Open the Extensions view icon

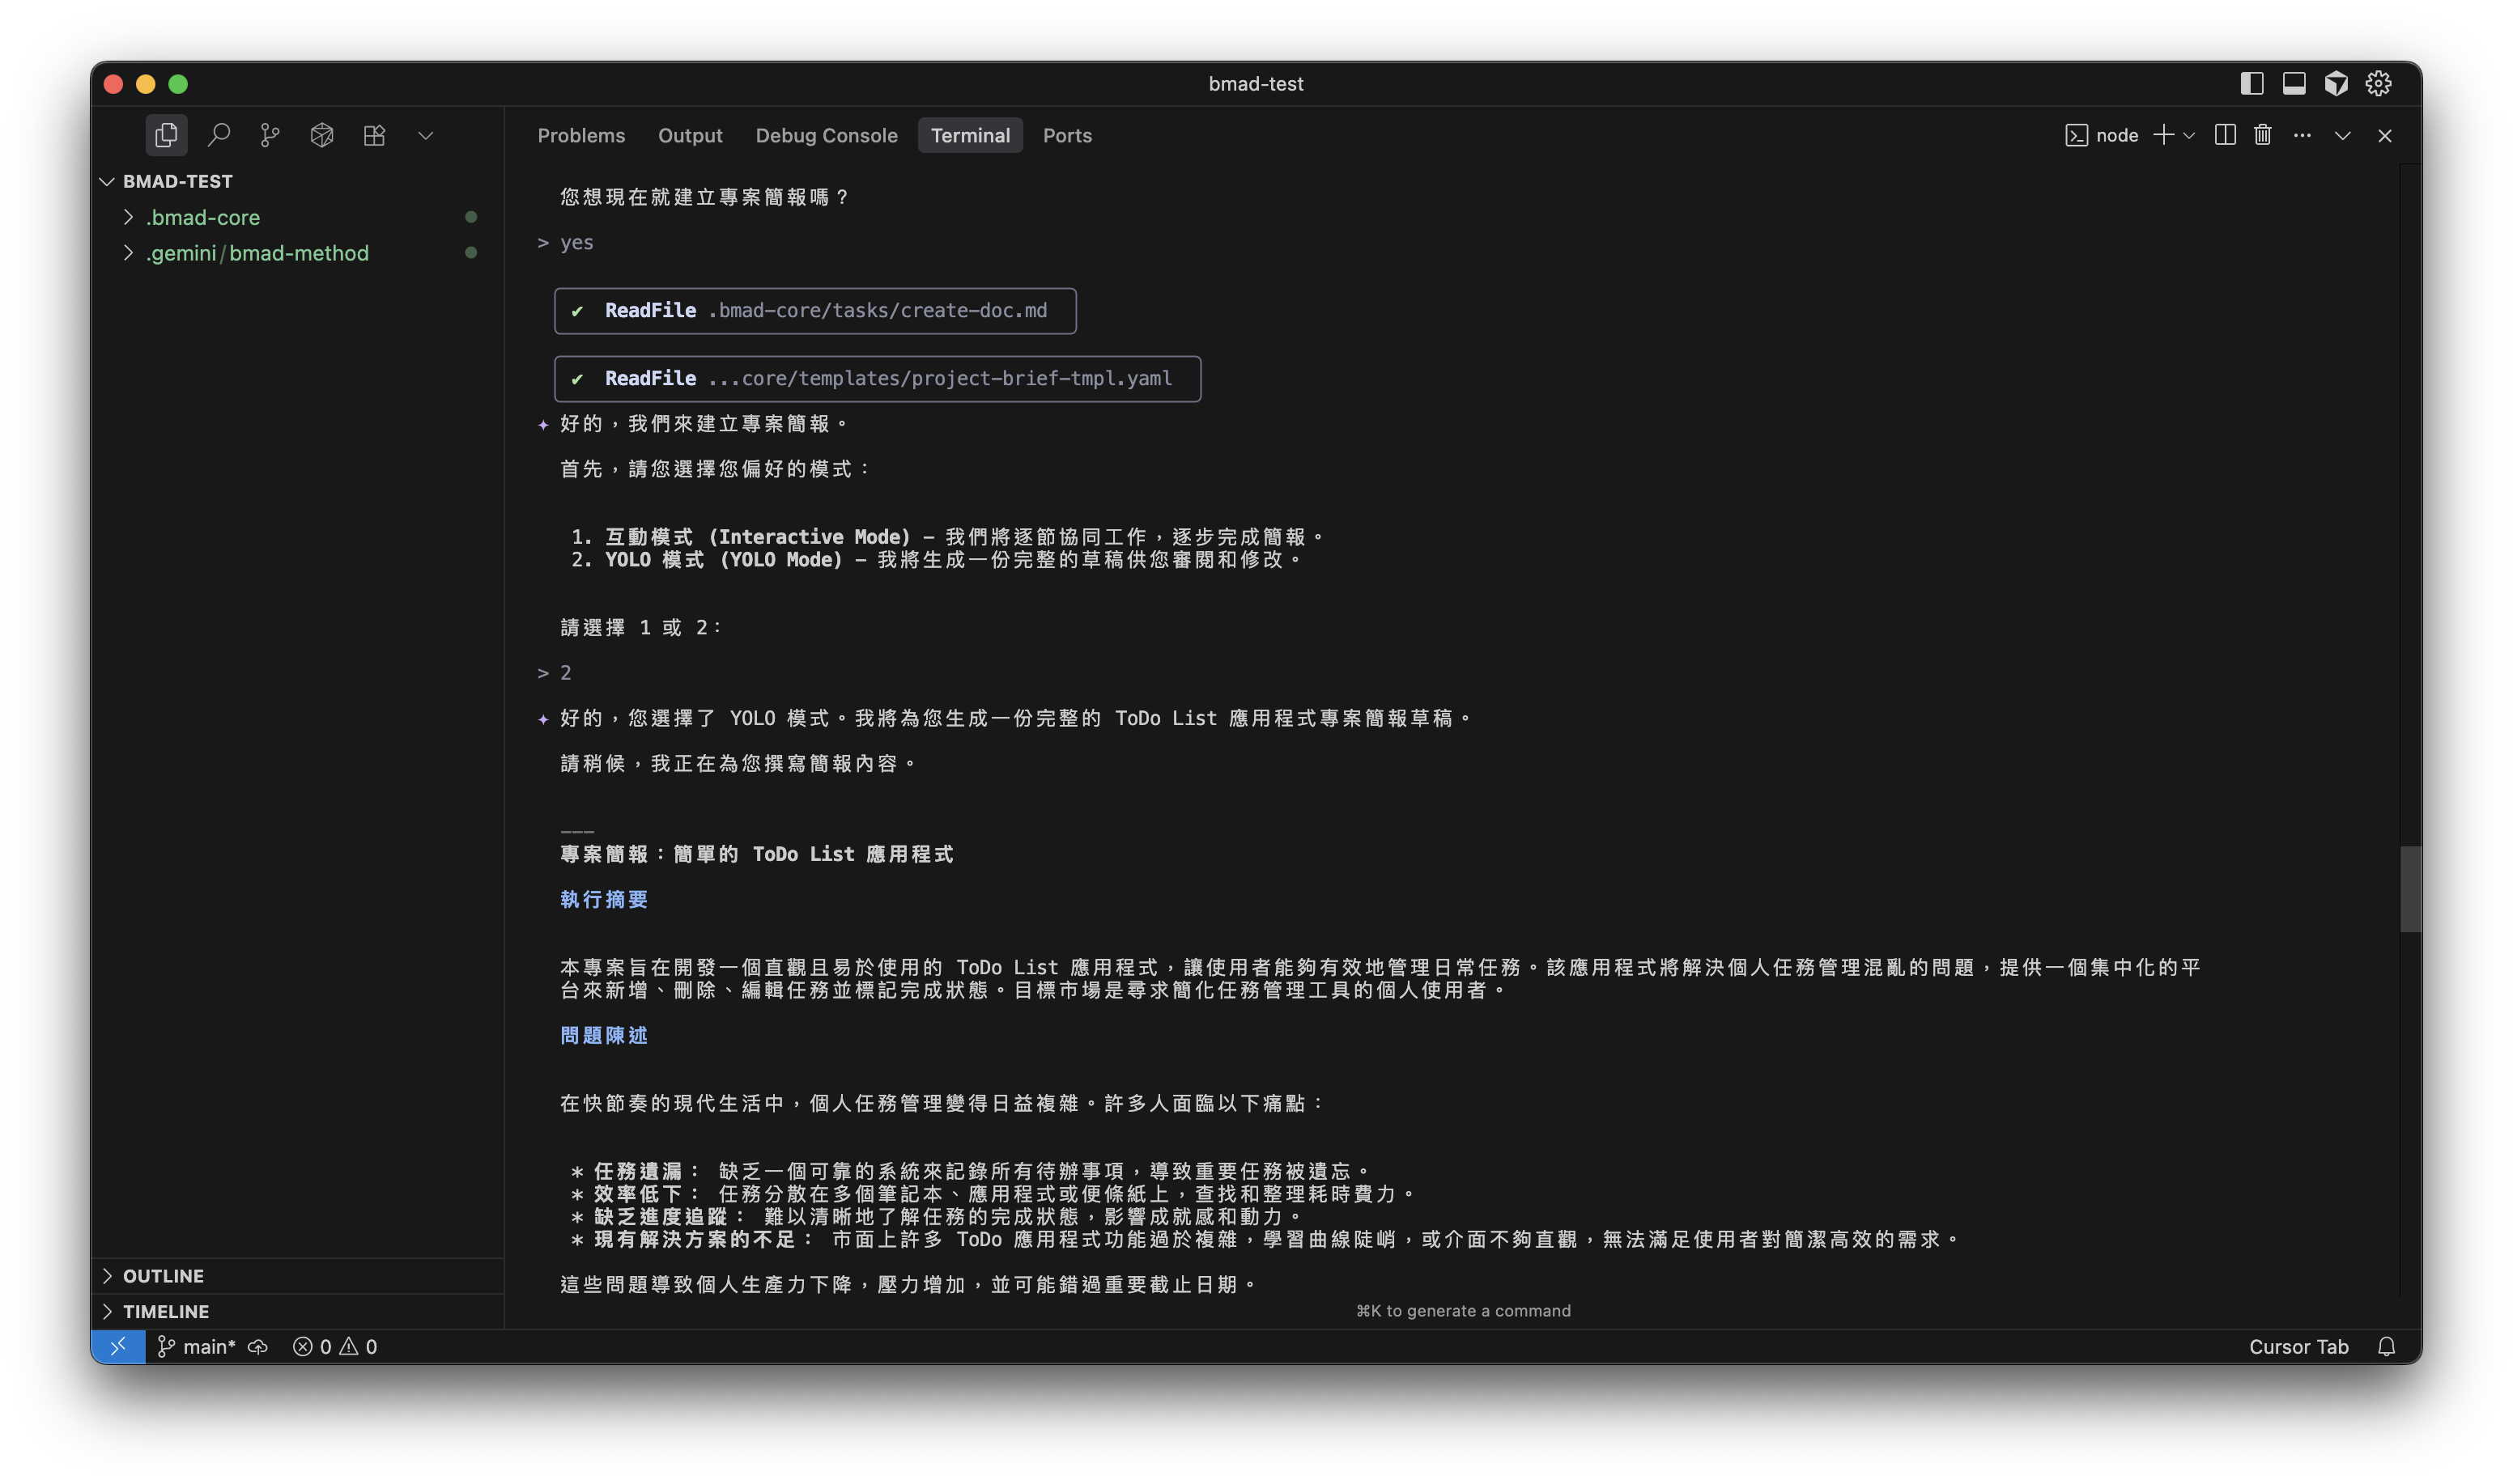click(374, 135)
